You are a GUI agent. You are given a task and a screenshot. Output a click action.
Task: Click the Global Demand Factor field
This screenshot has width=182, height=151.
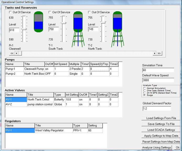click(x=157, y=109)
